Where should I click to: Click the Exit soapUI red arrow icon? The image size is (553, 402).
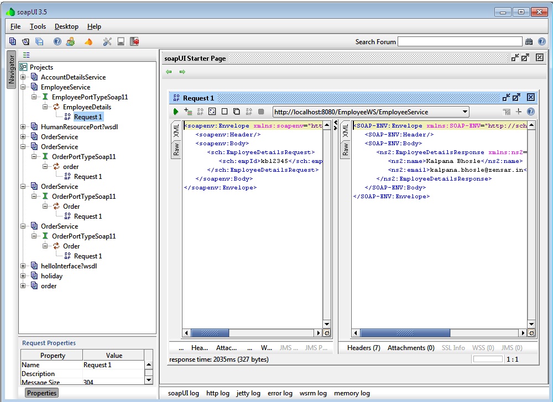(134, 41)
